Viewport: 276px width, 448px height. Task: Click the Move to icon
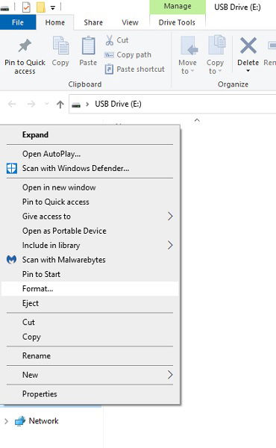coord(188,46)
